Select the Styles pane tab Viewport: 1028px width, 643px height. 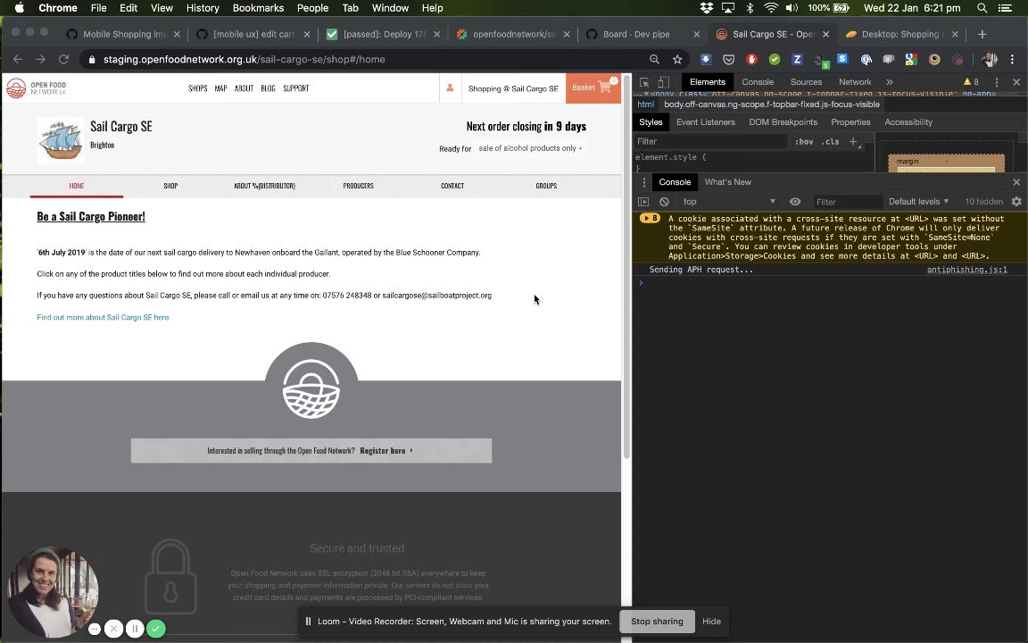(651, 122)
